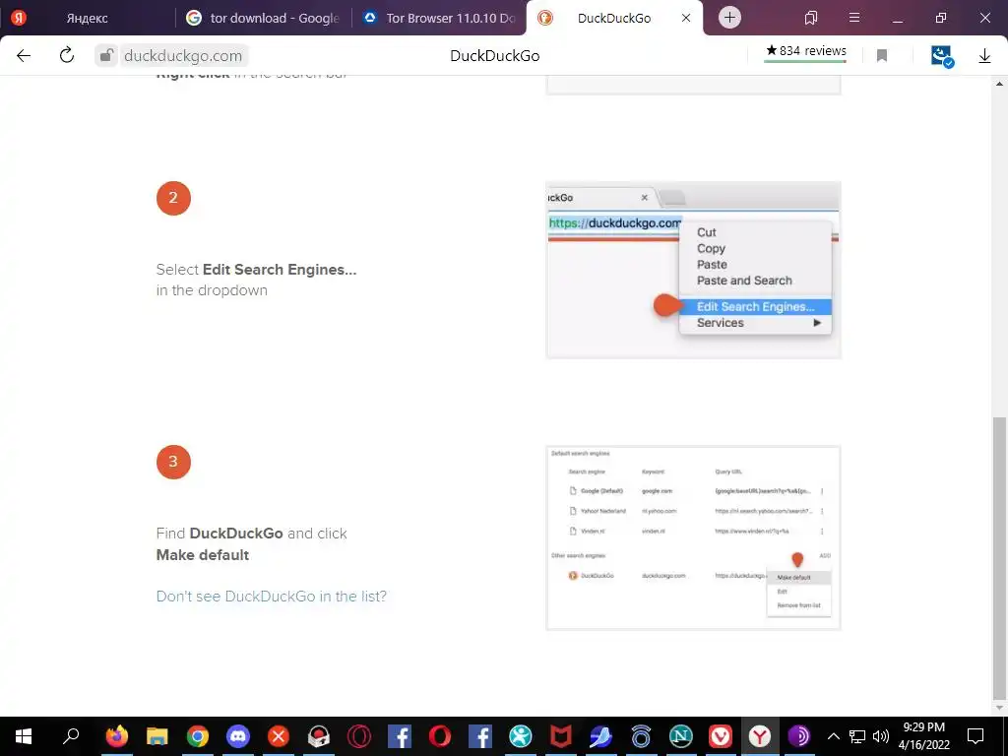Click the DuckDuckGo page title in toolbar
The height and width of the screenshot is (756, 1008).
(494, 56)
